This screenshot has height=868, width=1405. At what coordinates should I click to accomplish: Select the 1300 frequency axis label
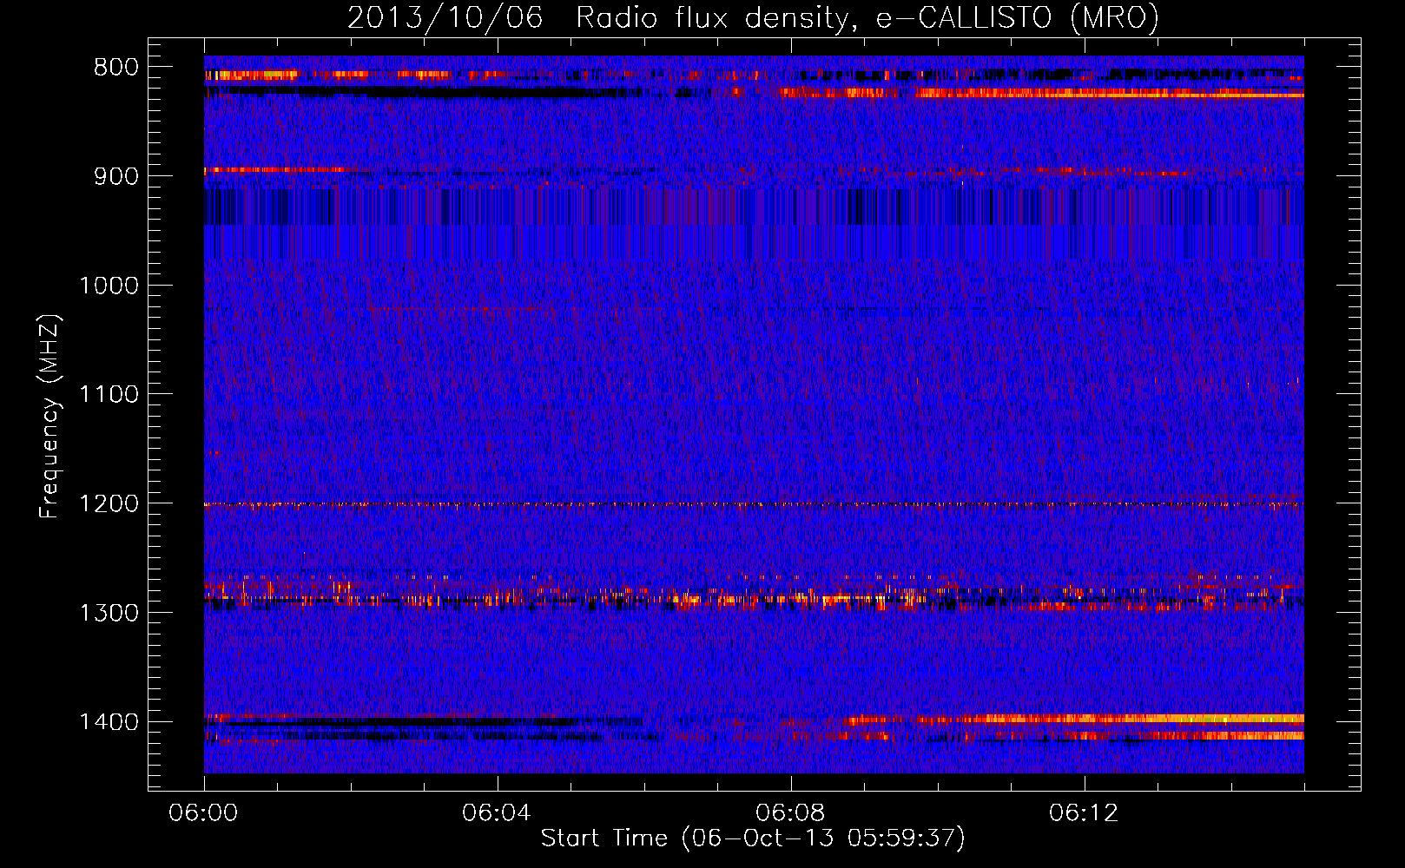(109, 613)
